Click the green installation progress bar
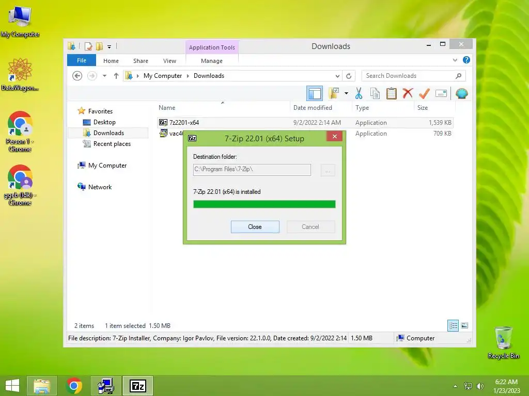Screen dimensions: 529x396 [264, 204]
